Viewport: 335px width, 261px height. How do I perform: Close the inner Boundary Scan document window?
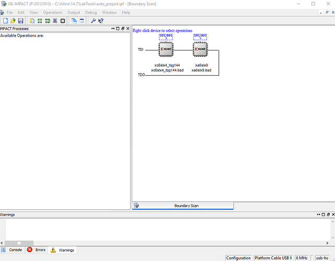coord(333,13)
